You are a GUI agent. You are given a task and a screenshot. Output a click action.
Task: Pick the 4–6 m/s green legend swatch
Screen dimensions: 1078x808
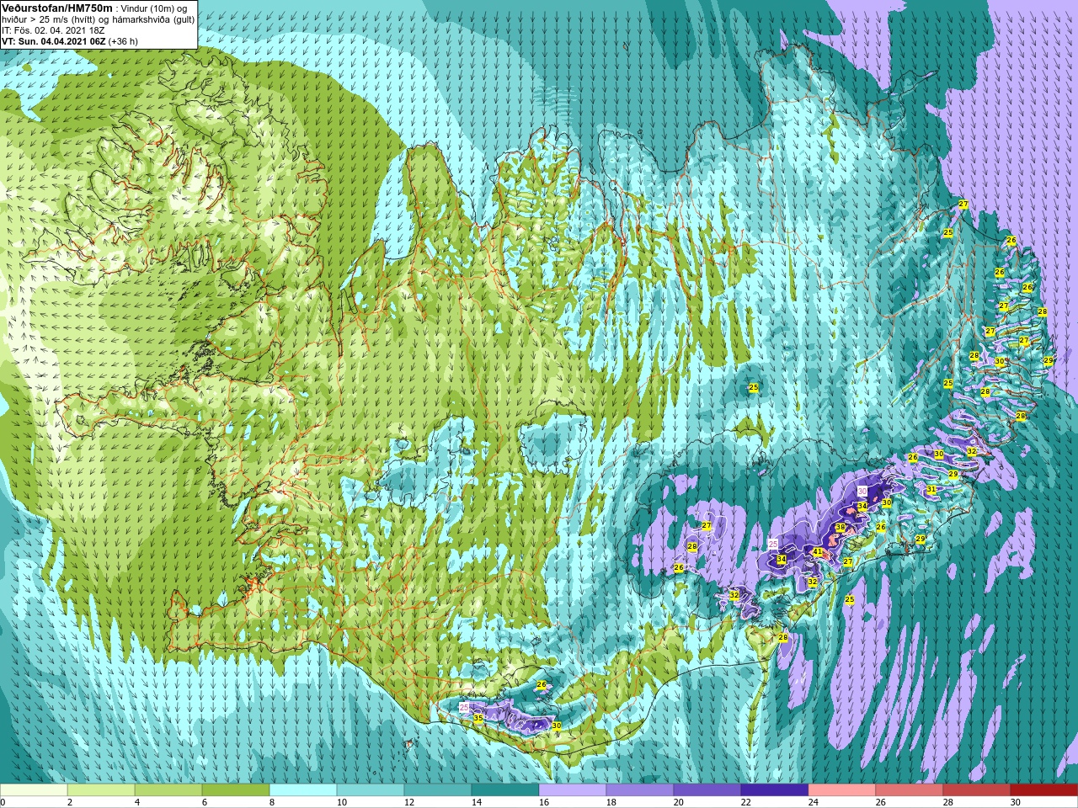(x=168, y=790)
